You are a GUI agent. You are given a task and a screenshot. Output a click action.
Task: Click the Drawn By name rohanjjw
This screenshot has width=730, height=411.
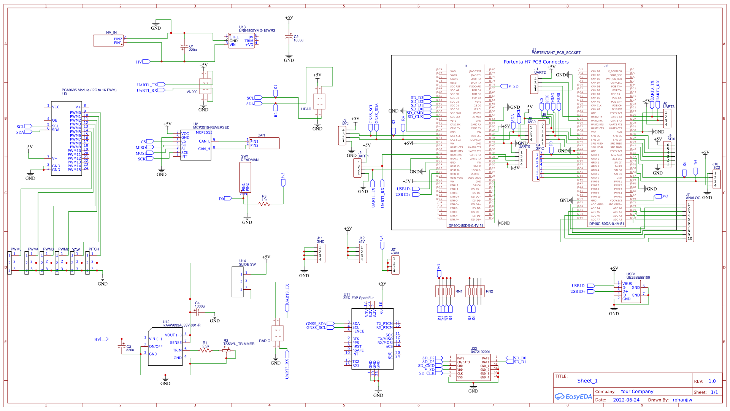coord(682,400)
